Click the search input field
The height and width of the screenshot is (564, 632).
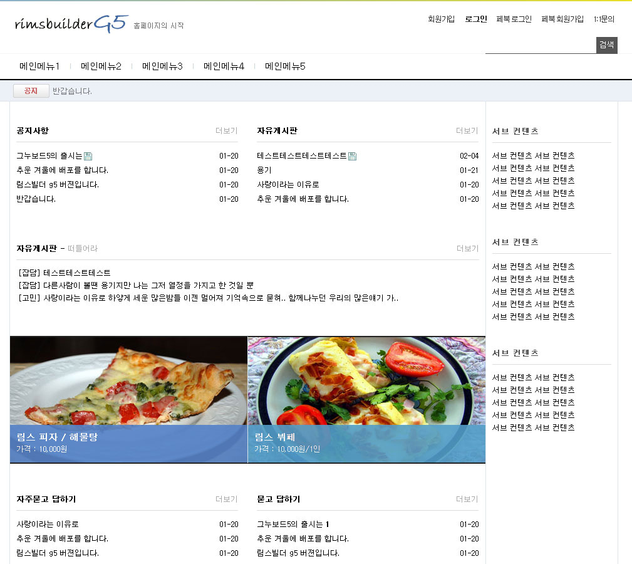click(x=540, y=45)
